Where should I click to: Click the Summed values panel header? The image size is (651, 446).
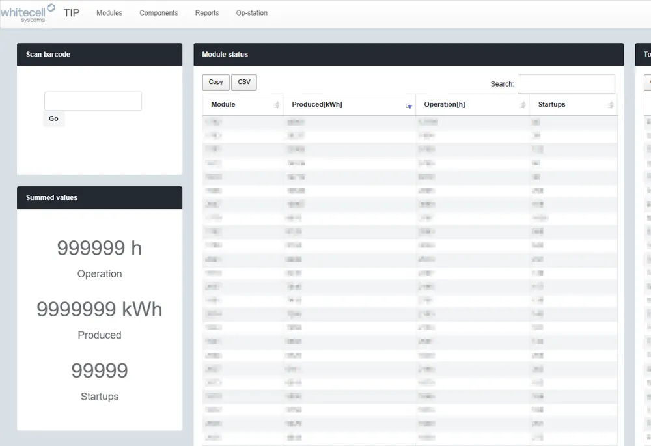click(100, 198)
